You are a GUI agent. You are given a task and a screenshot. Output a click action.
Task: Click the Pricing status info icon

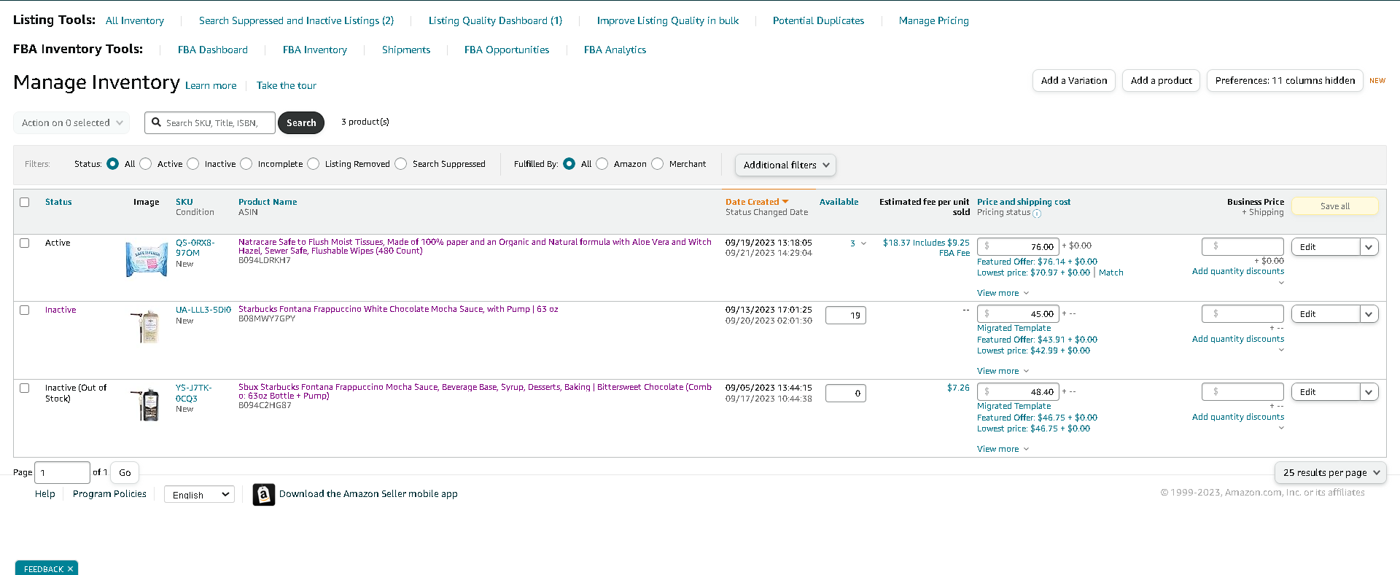coord(1037,214)
